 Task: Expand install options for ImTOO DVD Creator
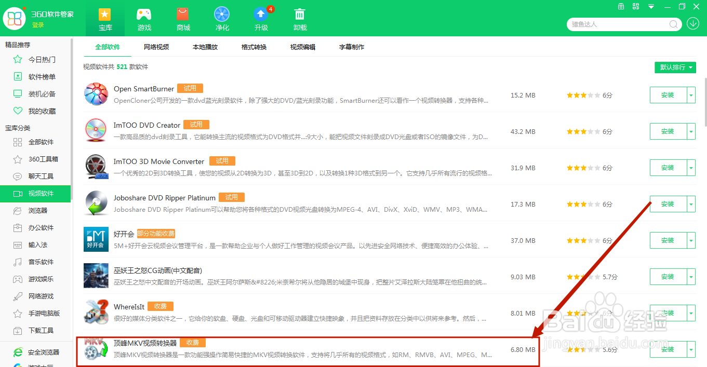click(691, 131)
